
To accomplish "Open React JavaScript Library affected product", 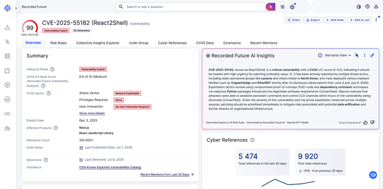I will tap(96, 133).
